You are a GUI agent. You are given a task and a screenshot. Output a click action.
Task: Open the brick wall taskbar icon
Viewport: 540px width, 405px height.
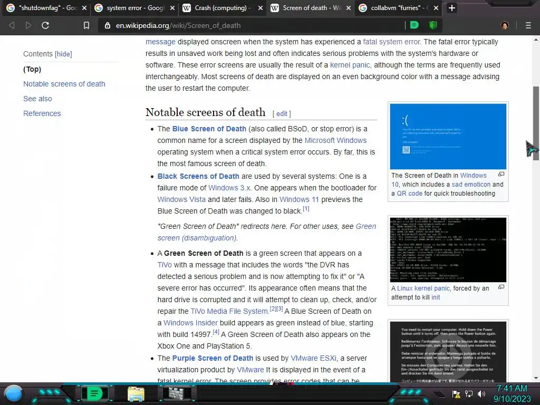coord(177,393)
